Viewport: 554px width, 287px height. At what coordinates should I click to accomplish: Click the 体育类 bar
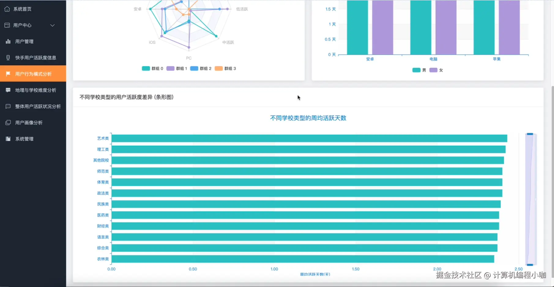tap(307, 182)
